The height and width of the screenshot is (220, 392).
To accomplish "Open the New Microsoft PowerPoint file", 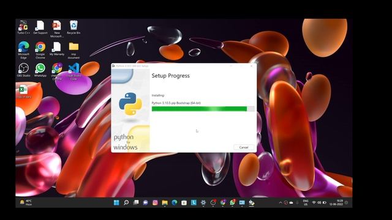I will click(57, 29).
